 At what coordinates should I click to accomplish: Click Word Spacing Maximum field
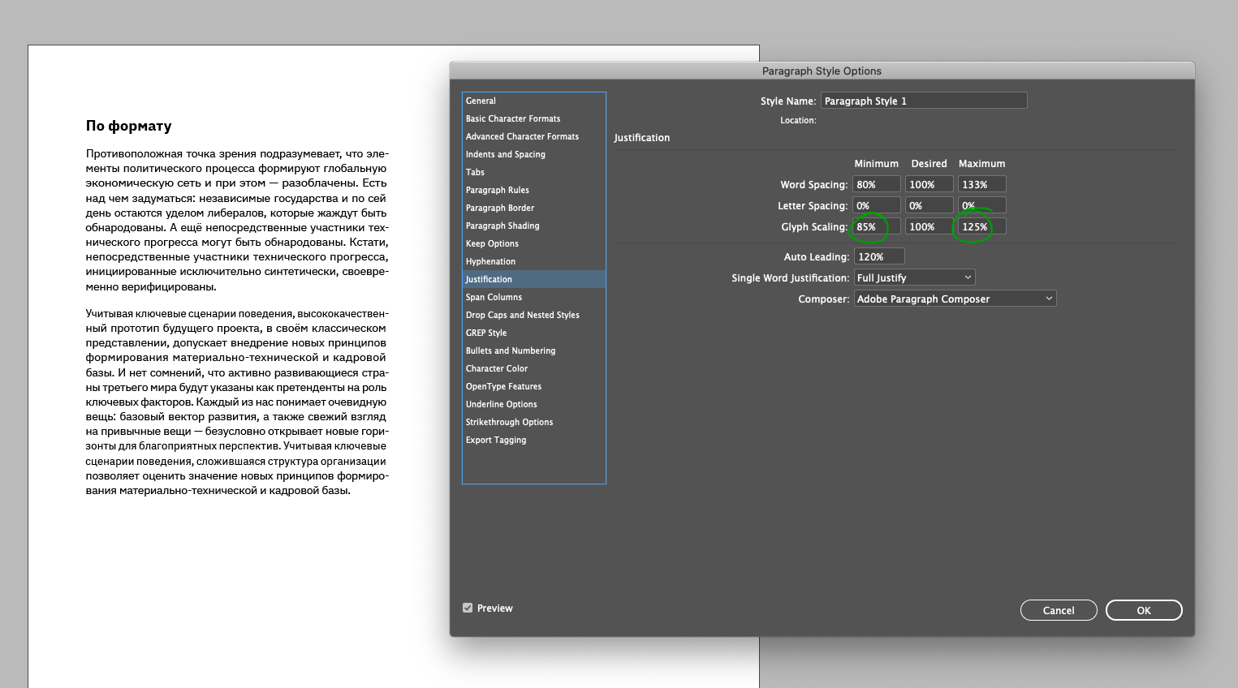[981, 184]
